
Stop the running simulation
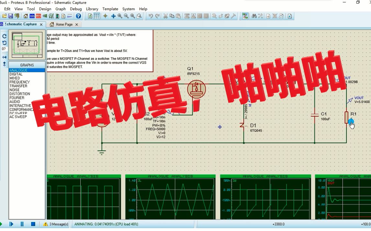(32, 224)
